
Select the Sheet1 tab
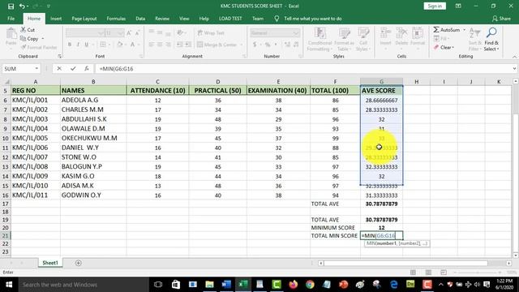(x=50, y=263)
